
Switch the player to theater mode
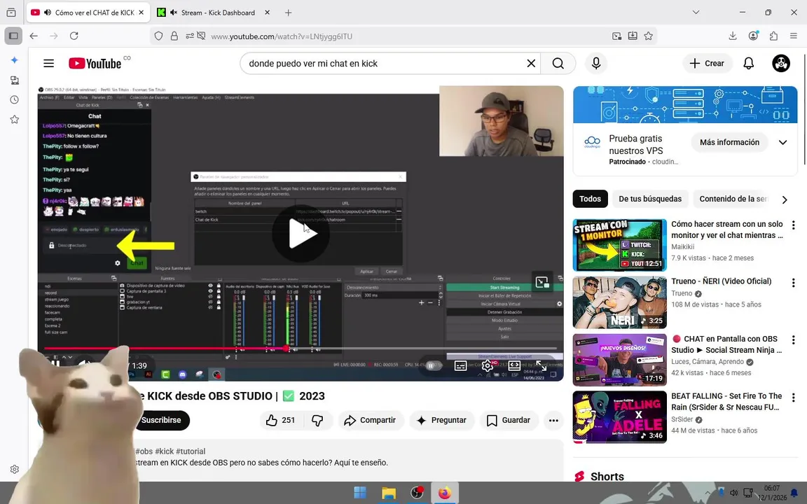(x=514, y=365)
